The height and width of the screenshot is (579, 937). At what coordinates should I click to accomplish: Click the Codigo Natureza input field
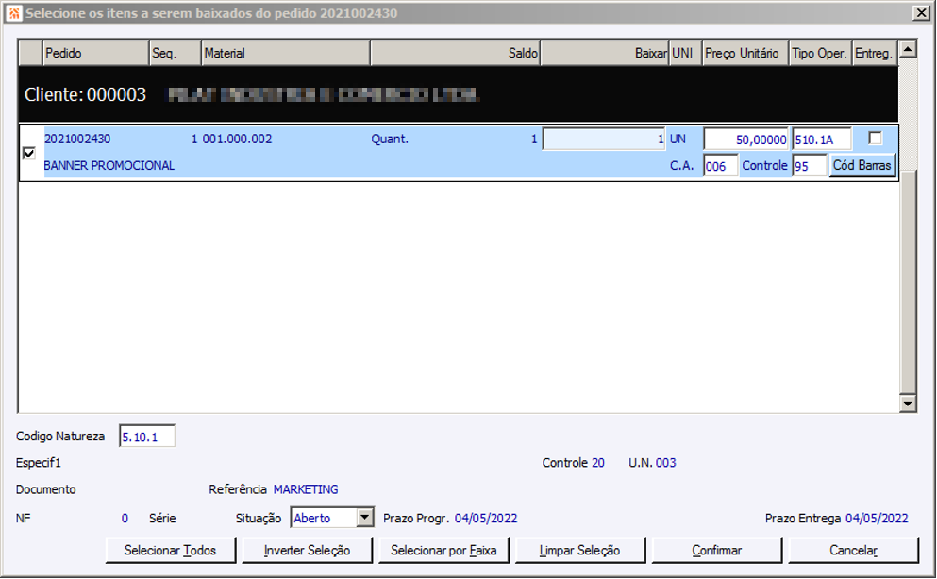[x=147, y=437]
